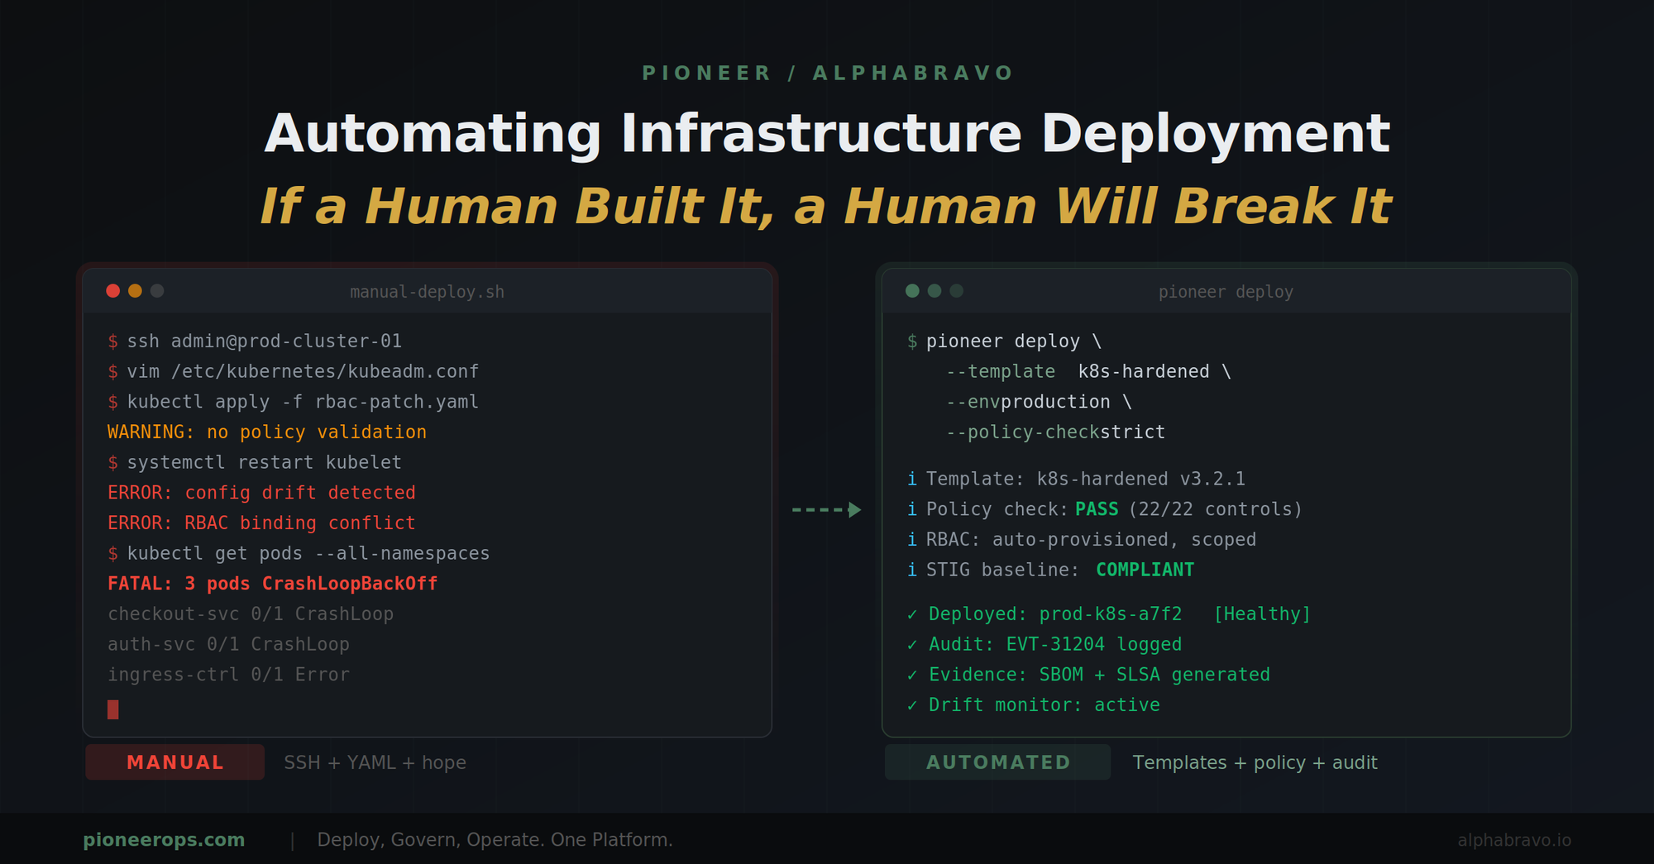Click the 'SSH + YAML + hope' caption

click(375, 762)
